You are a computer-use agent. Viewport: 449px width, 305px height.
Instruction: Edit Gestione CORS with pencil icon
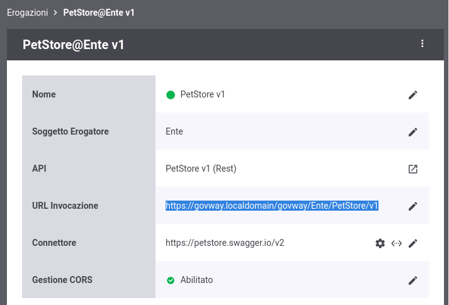point(412,280)
